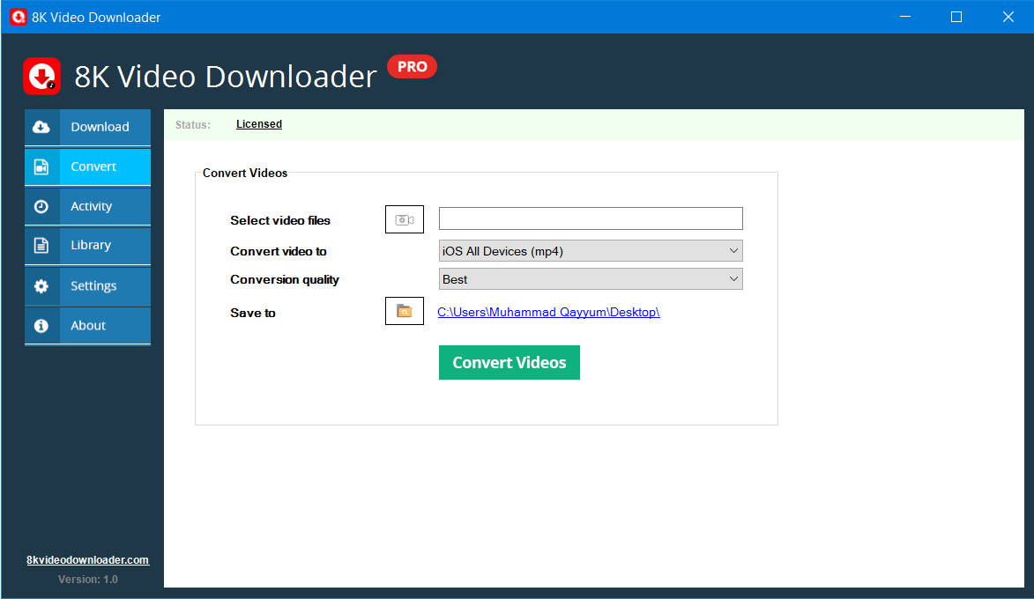Click the camera icon to browse video files
The image size is (1034, 599).
[405, 219]
